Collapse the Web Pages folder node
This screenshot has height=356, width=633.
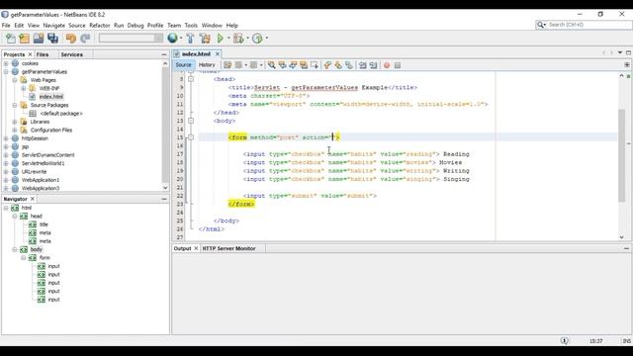[x=15, y=80]
